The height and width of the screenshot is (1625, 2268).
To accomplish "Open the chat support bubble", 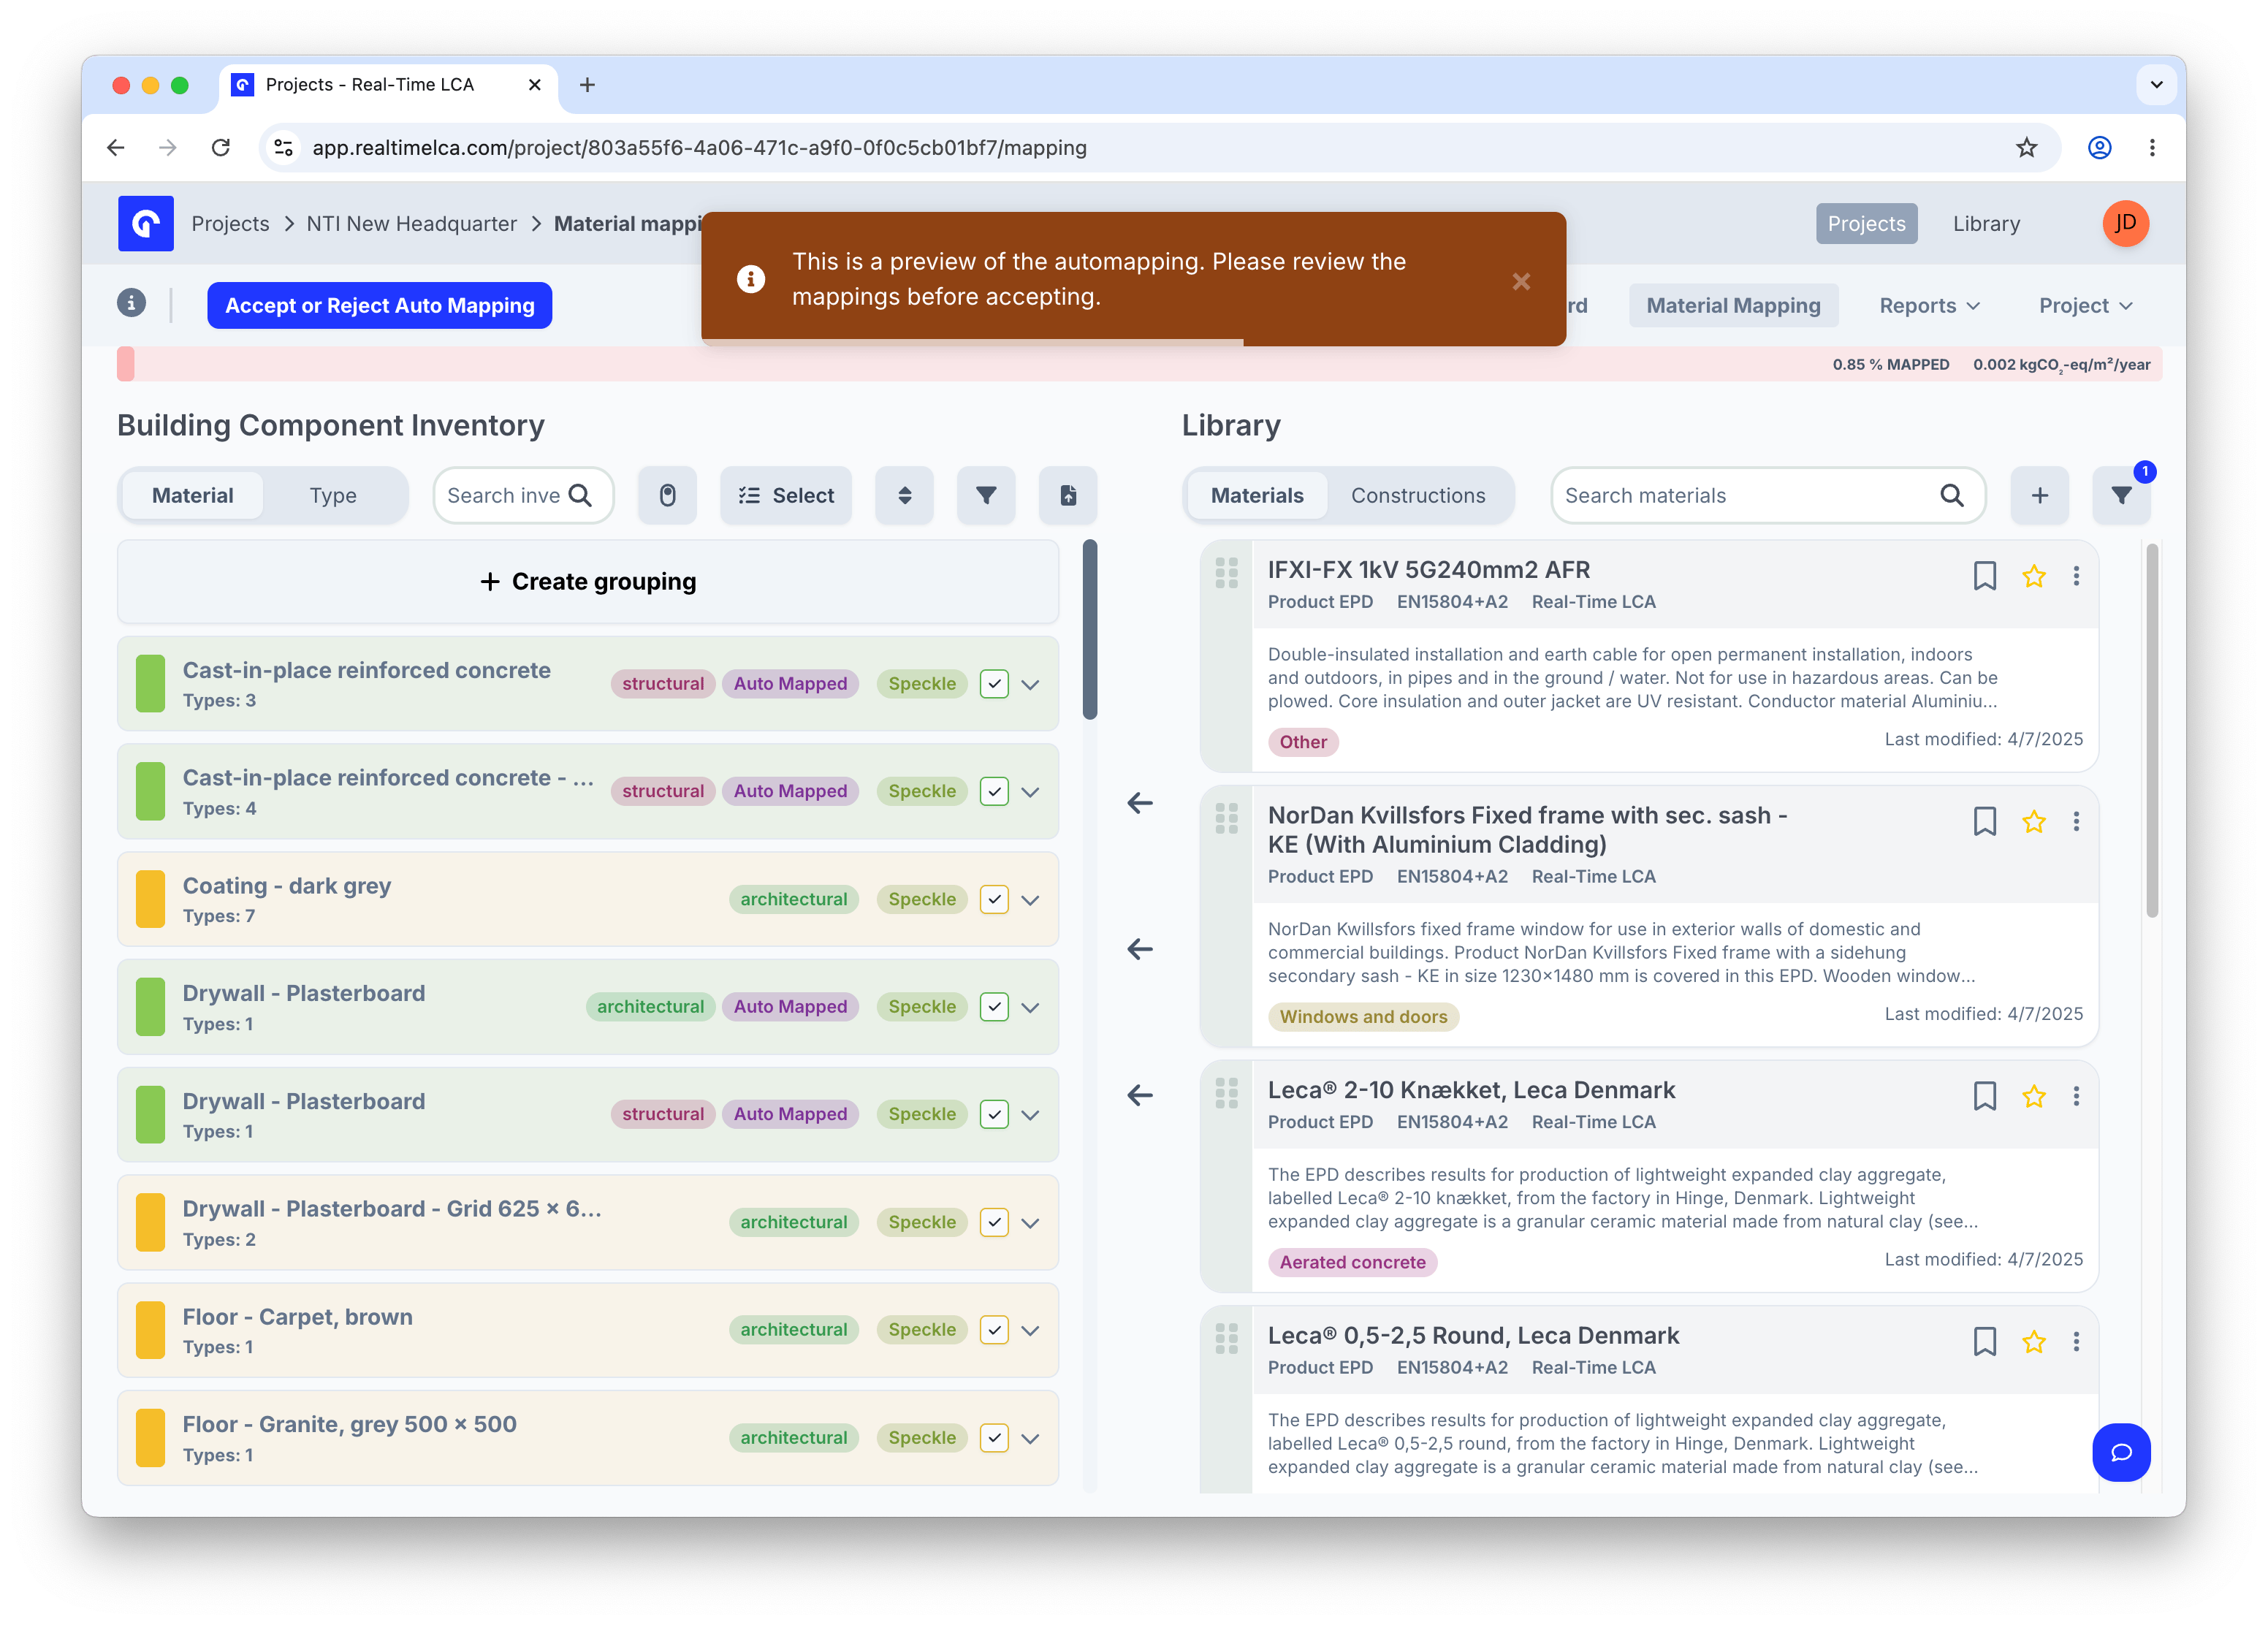I will tap(2121, 1452).
